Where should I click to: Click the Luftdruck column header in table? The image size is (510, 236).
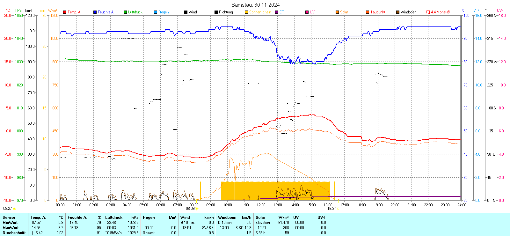click(x=114, y=218)
